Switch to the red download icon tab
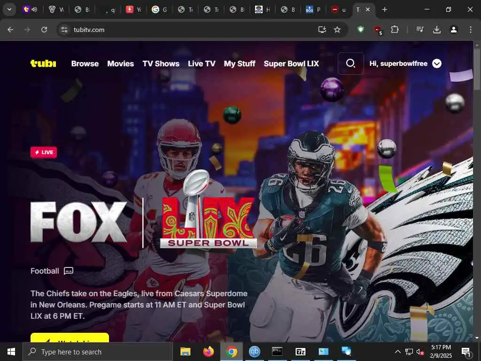Image resolution: width=481 pixels, height=361 pixels. click(133, 9)
